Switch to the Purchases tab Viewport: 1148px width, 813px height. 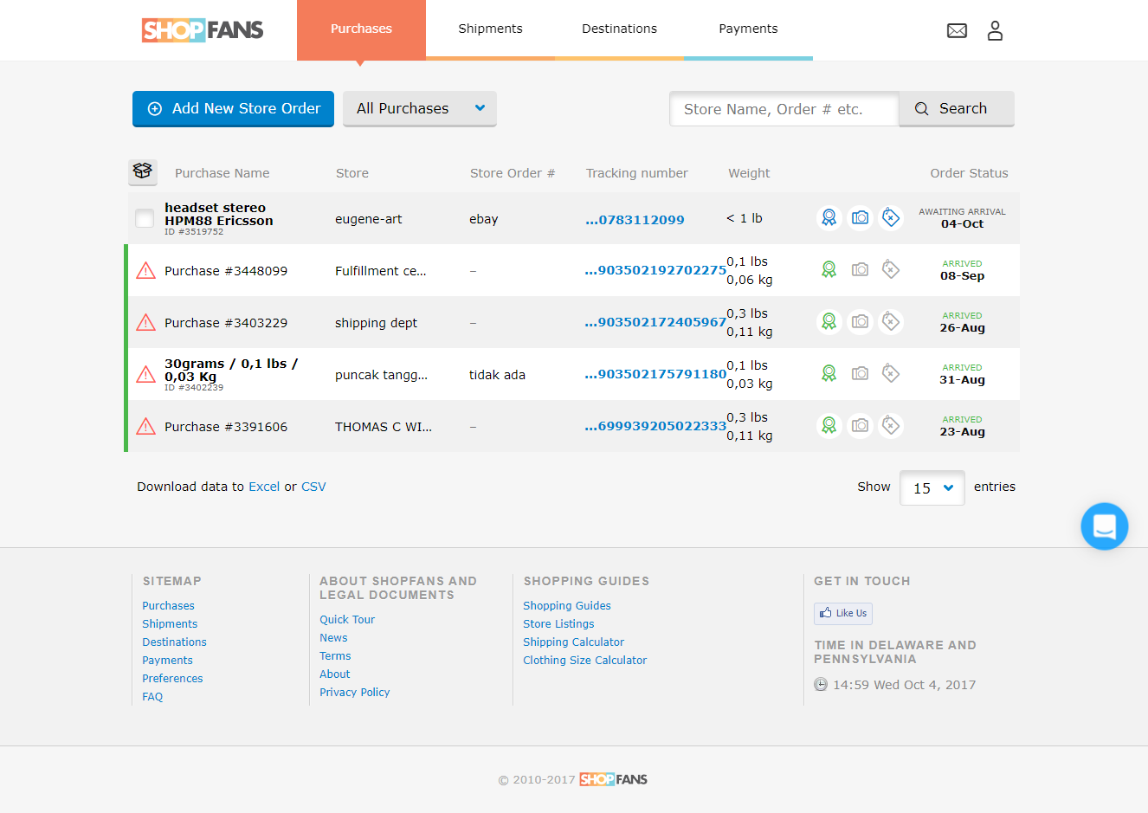pyautogui.click(x=361, y=29)
